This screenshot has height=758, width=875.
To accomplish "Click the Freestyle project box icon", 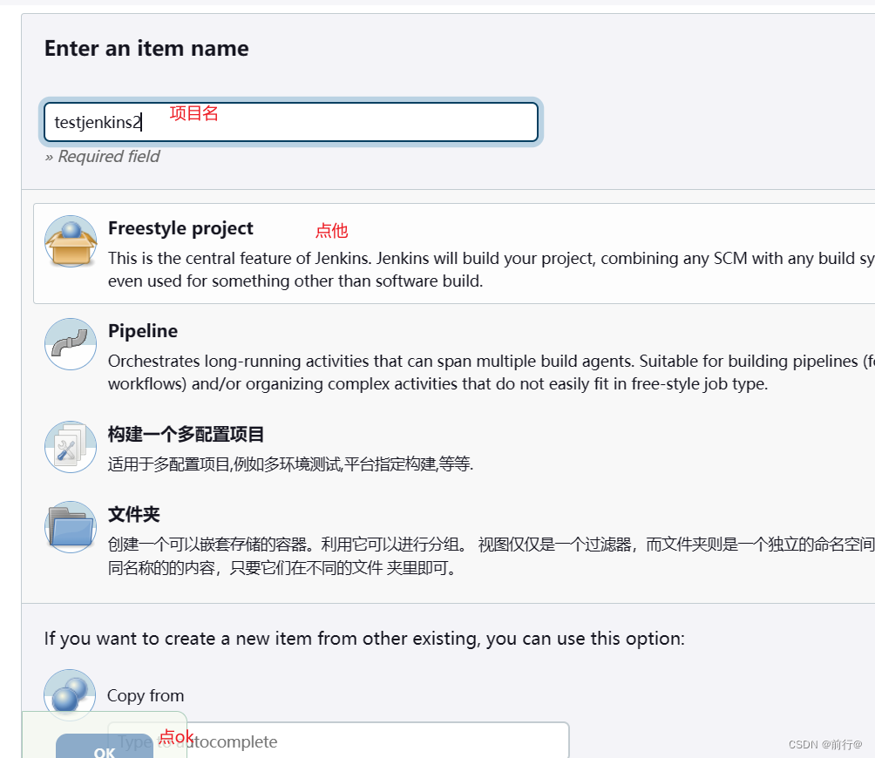I will [71, 241].
